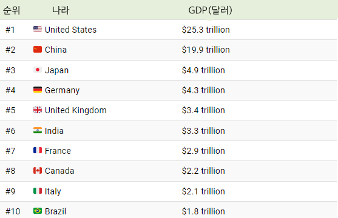The width and height of the screenshot is (338, 218).
Task: Click the $25.3 trillion GDP value
Action: coord(206,30)
